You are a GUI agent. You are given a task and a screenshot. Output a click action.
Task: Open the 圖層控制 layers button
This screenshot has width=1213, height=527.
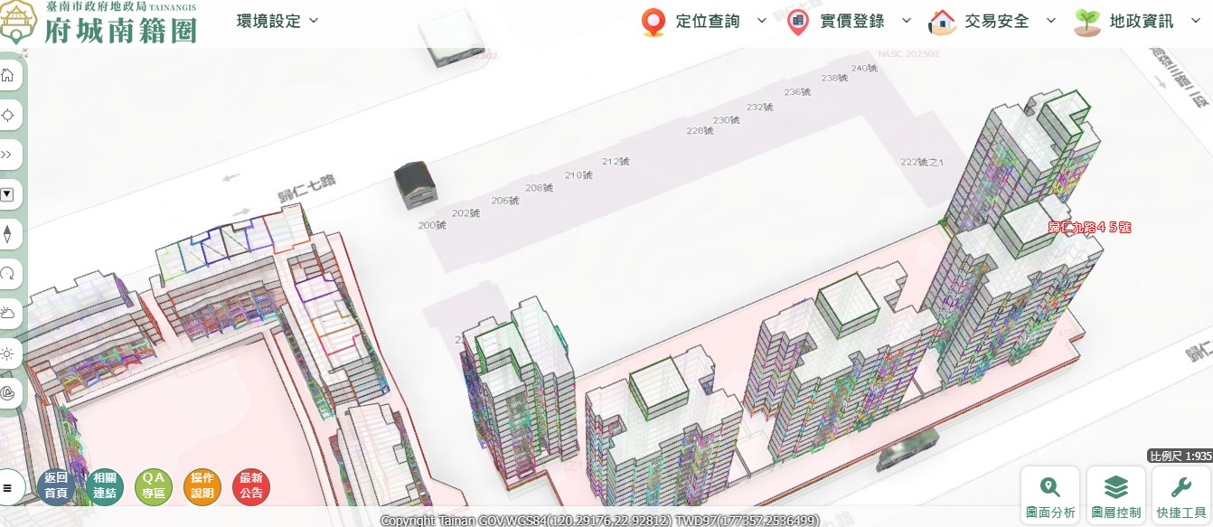click(1115, 495)
